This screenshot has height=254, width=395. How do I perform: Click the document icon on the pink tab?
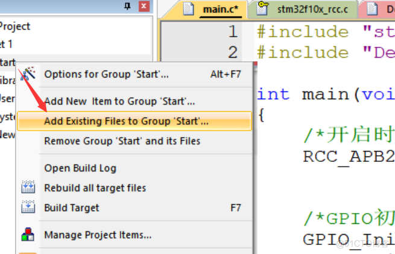click(372, 9)
